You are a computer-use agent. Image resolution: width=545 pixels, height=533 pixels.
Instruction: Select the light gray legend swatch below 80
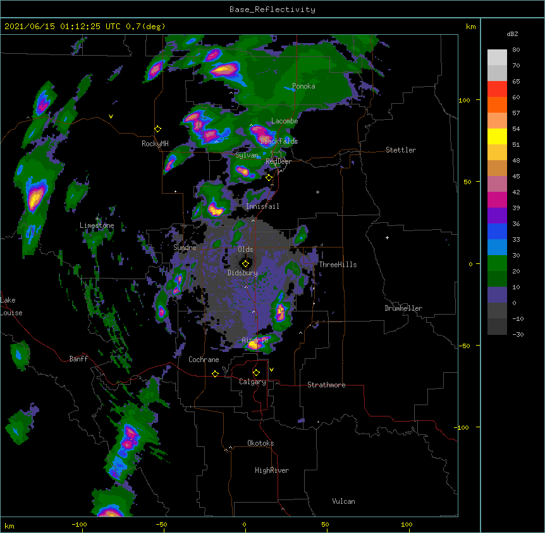coord(497,58)
